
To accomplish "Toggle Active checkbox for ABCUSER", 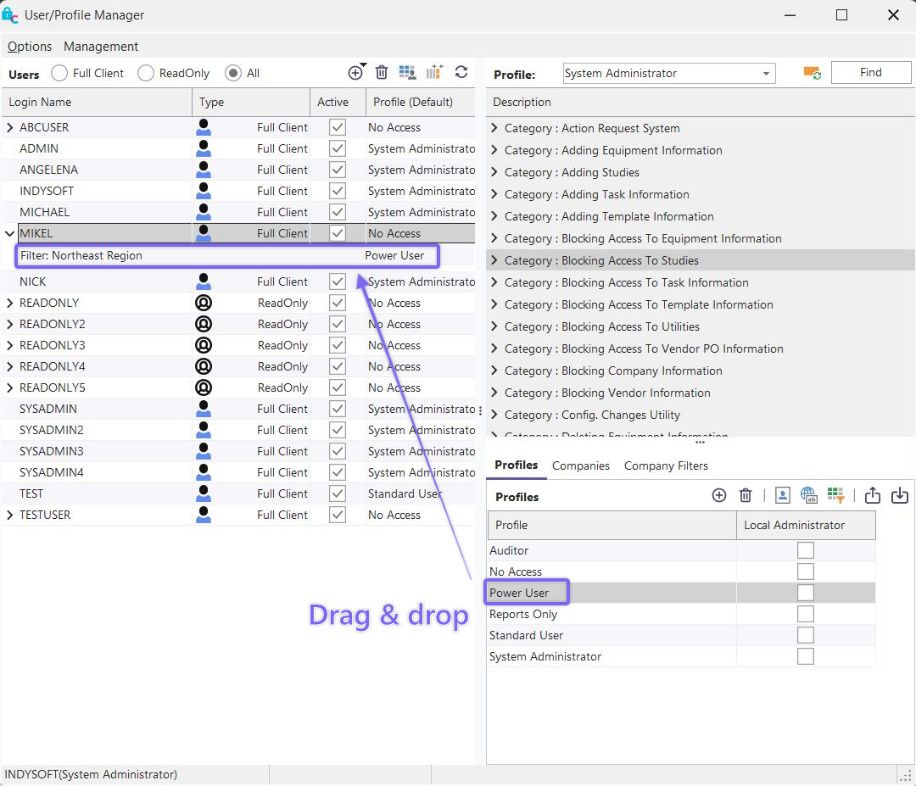I will click(338, 127).
